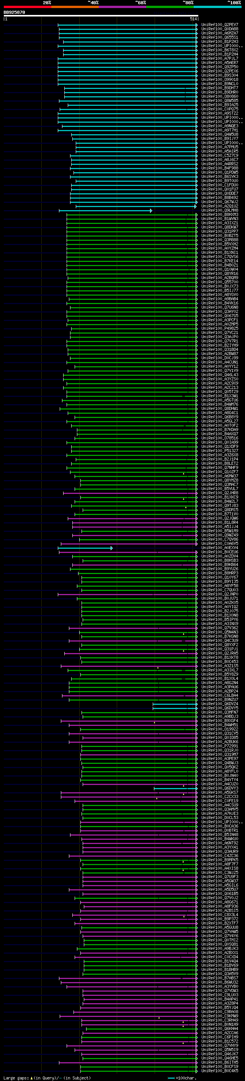Viewport: 245px width, 1081px height.
Task: Click the label UniRef100_B9XGF4
Action: (x=220, y=721)
